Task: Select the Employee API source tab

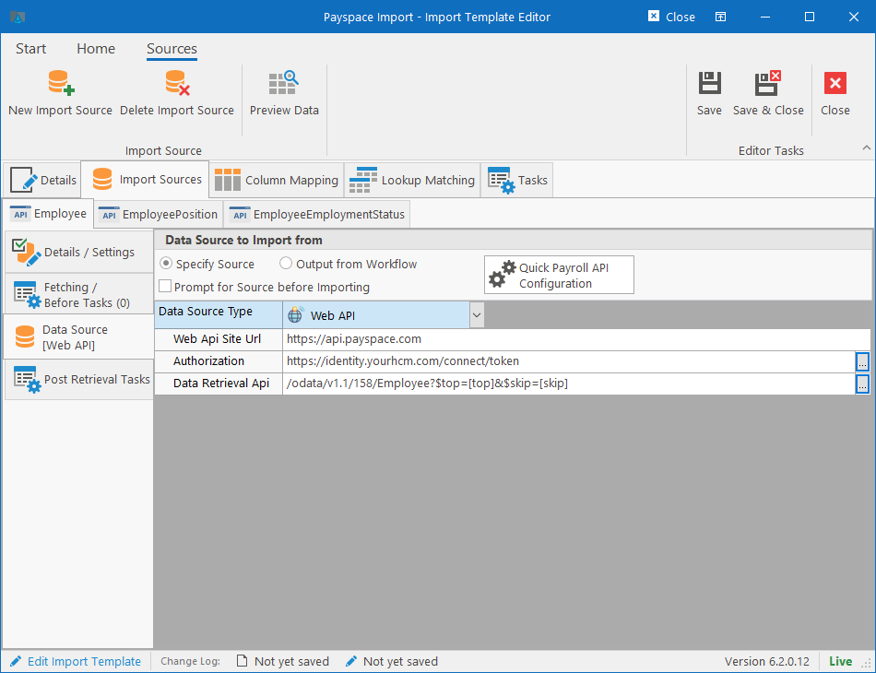Action: (x=49, y=213)
